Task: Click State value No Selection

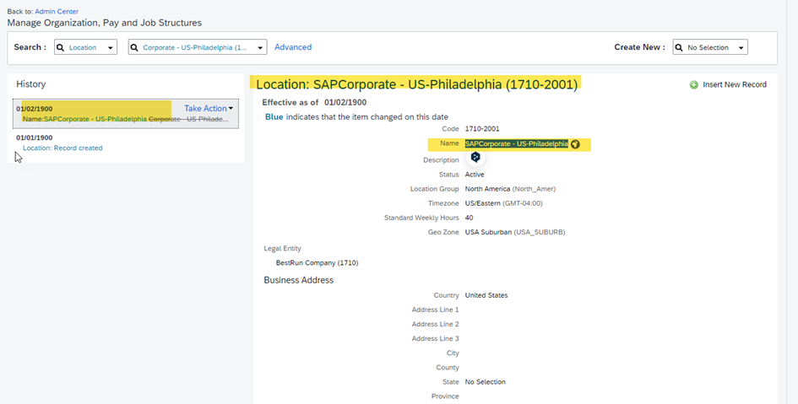Action: [485, 381]
